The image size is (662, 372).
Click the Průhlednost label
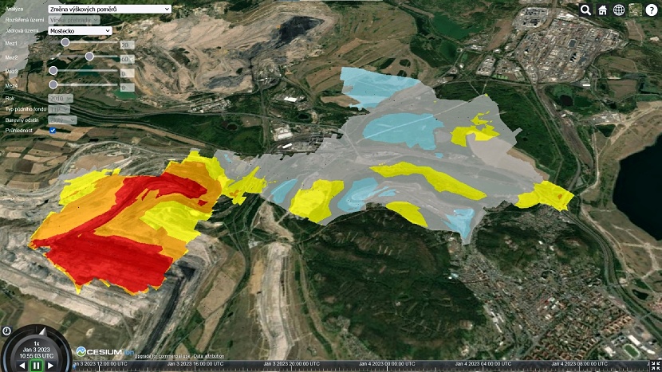coord(19,131)
